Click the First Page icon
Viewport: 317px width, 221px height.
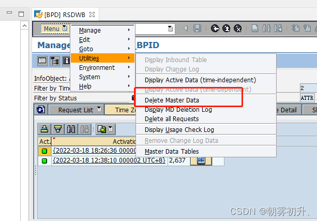coord(296,28)
